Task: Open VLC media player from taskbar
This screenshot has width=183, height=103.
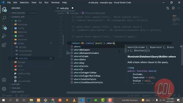Action: click(74, 100)
